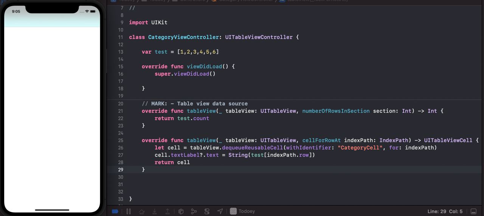This screenshot has width=484, height=216.
Task: Click the array [1,2,3,4,5,6]
Action: 198,52
